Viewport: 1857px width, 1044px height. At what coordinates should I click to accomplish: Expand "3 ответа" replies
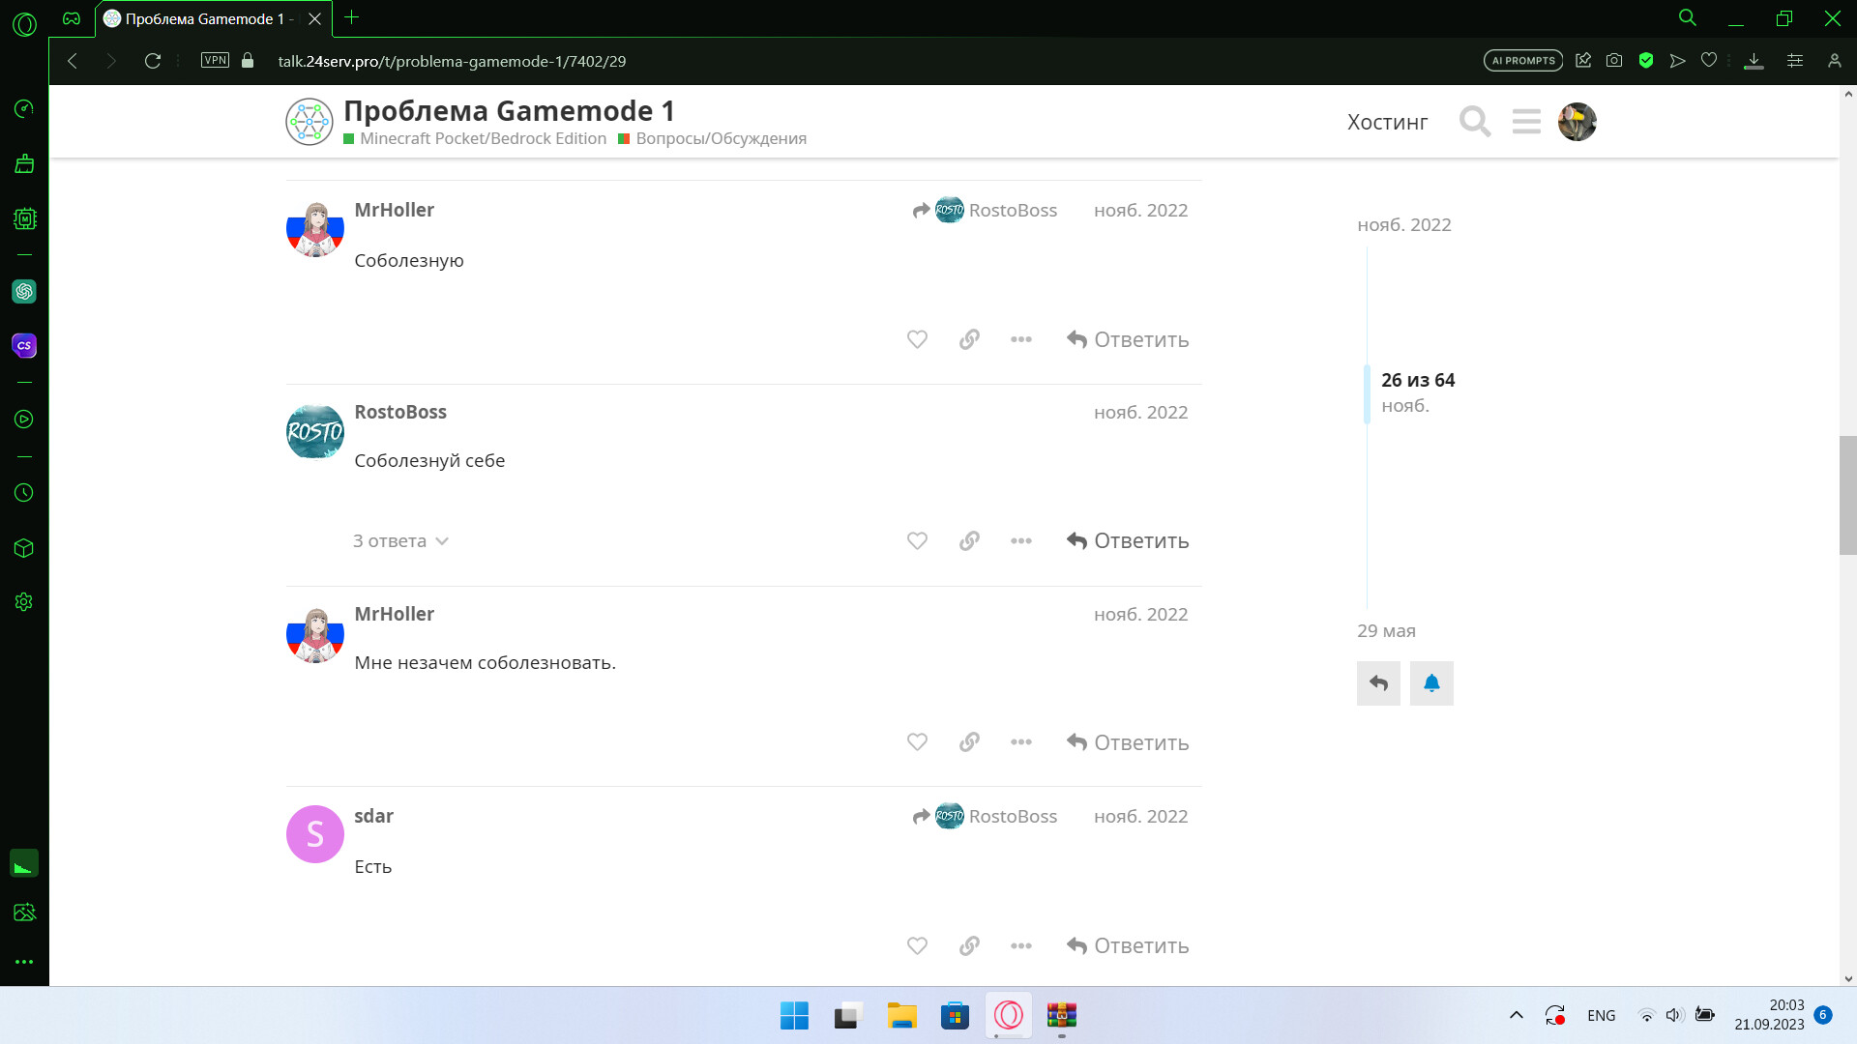pos(400,540)
